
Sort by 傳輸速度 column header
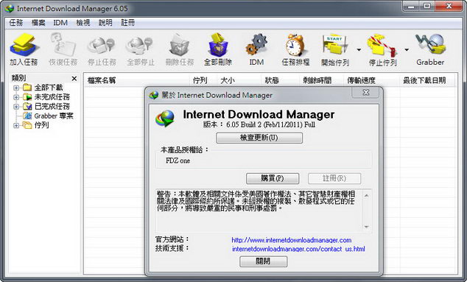tap(372, 80)
